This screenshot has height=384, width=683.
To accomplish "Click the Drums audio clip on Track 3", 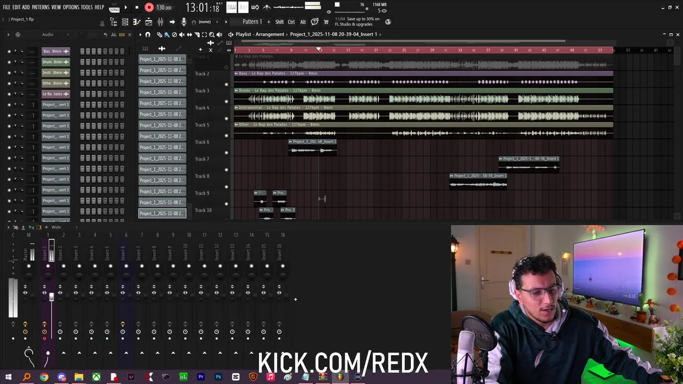I will 424,97.
